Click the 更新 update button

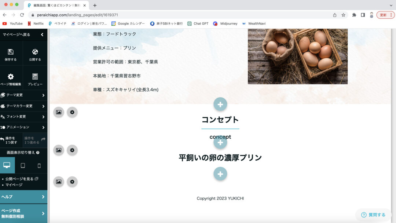point(385,15)
